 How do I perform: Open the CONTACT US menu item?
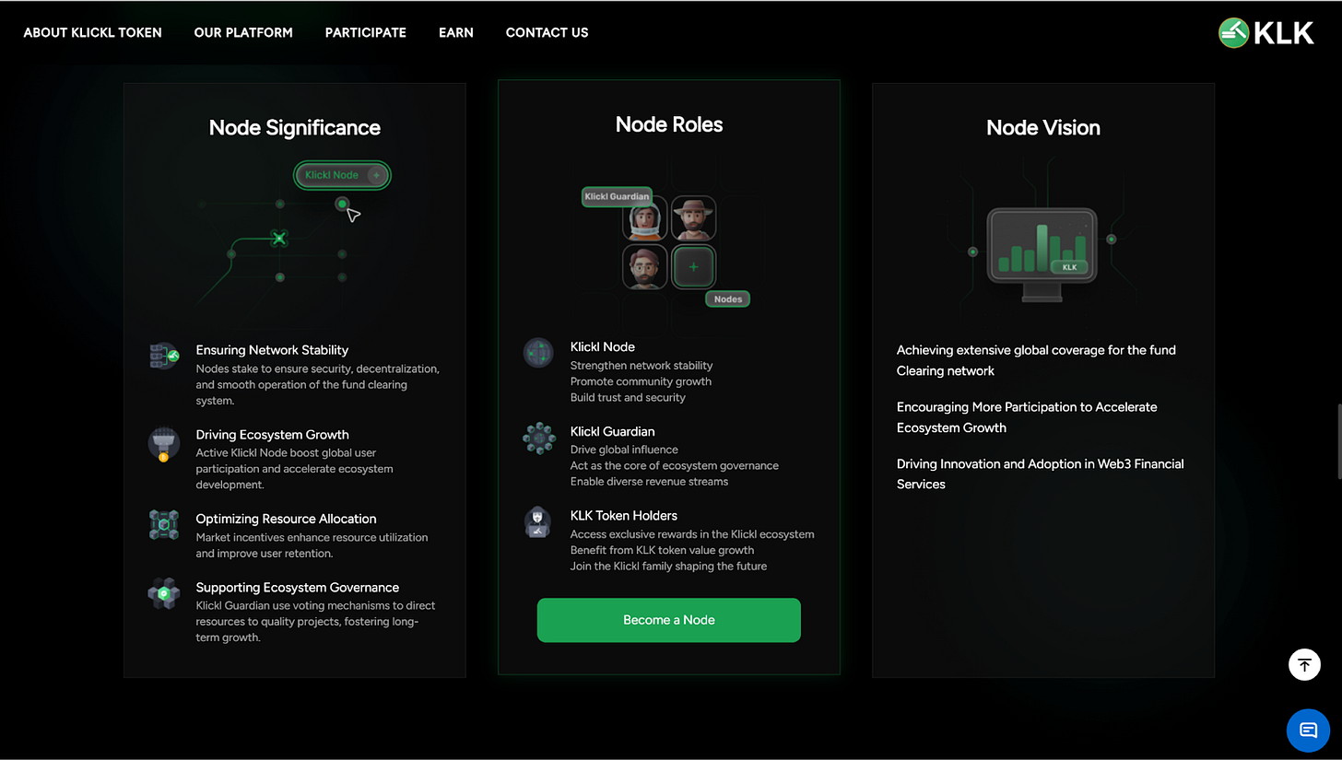547,32
